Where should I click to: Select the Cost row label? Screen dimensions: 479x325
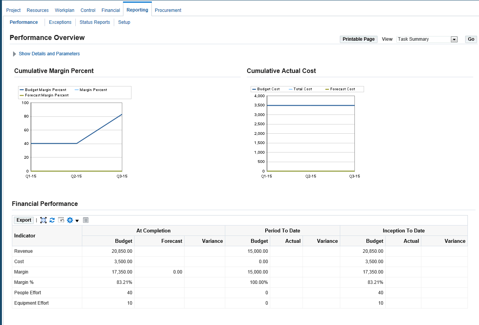19,262
